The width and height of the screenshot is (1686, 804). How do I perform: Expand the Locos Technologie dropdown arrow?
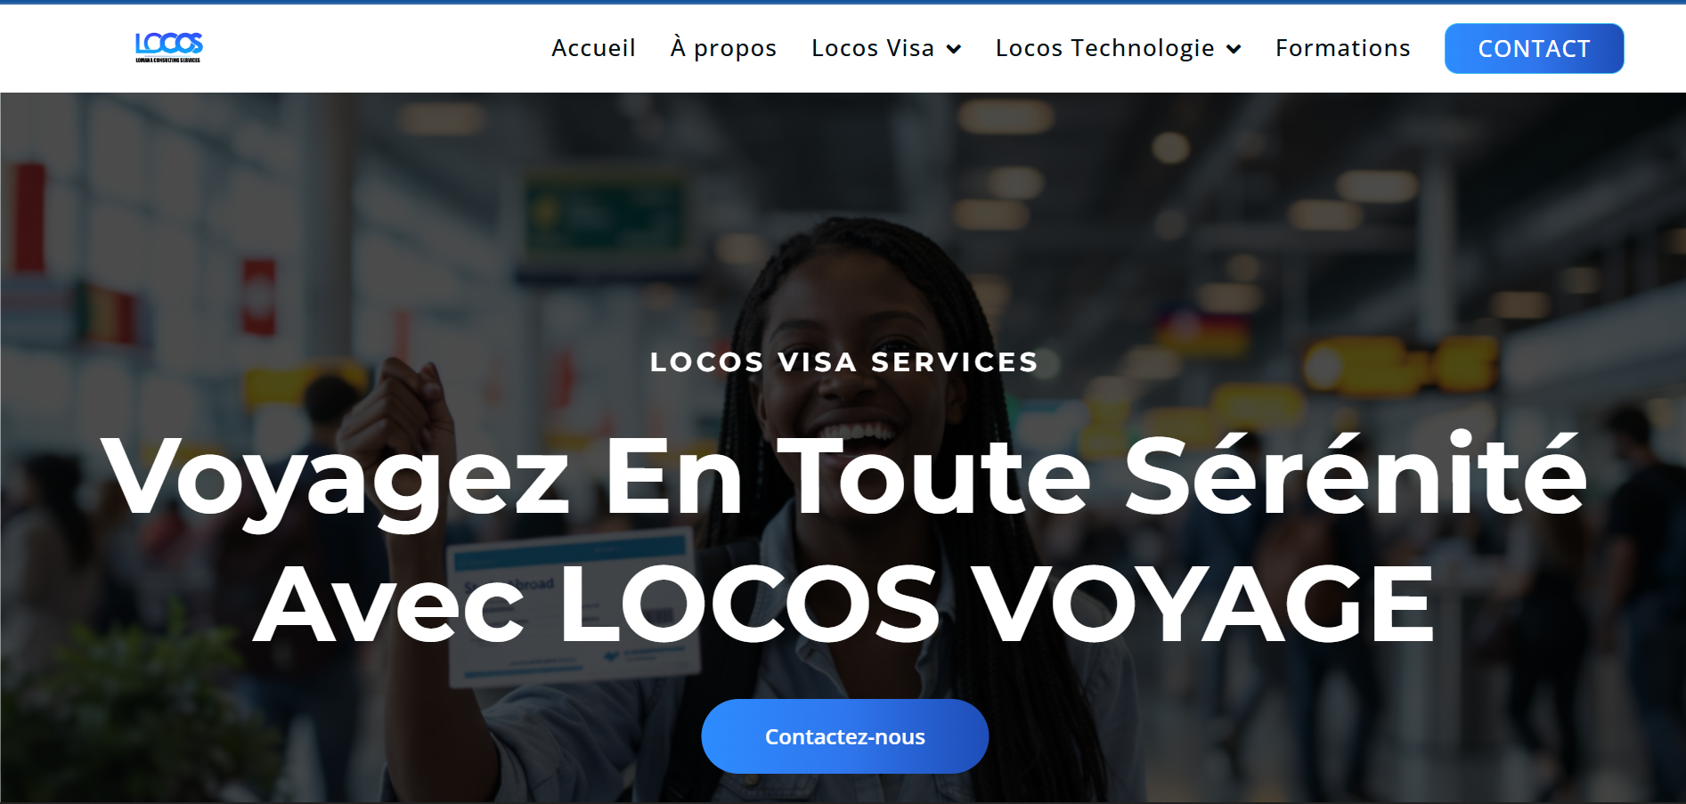coord(1234,49)
